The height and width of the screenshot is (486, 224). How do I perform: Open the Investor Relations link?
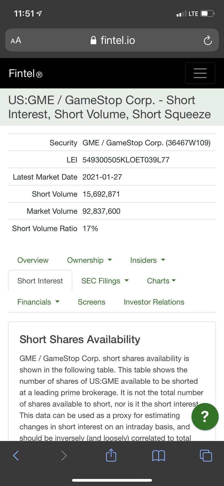pyautogui.click(x=154, y=302)
